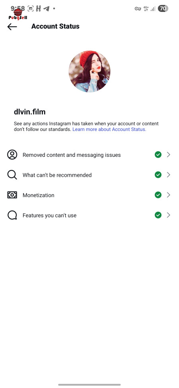This screenshot has height=388, width=179.
Task: Tap the magnifier icon beside What can't be recommended
Action: pos(12,175)
